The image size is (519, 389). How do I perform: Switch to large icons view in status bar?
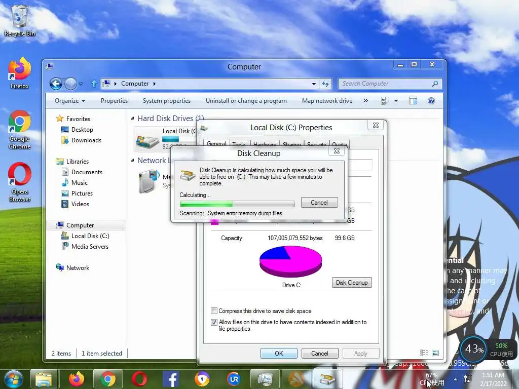click(x=435, y=353)
